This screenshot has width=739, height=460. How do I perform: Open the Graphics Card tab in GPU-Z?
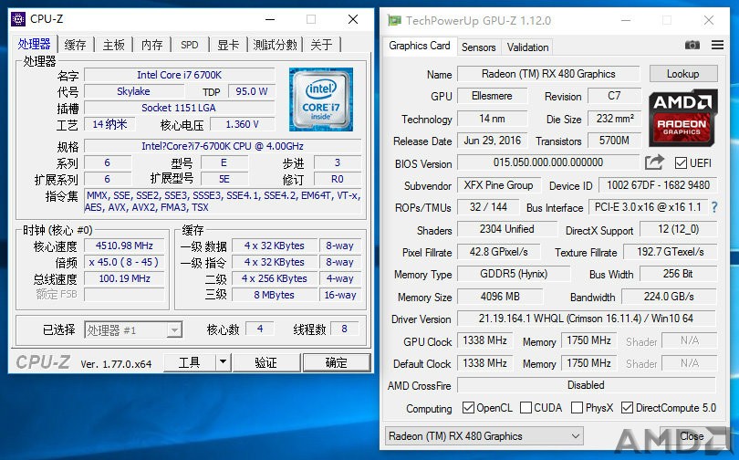(x=420, y=46)
